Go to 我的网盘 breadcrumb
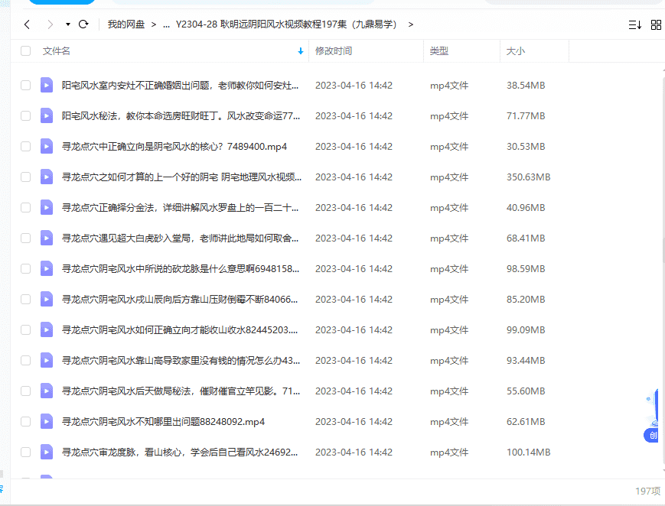 point(127,24)
